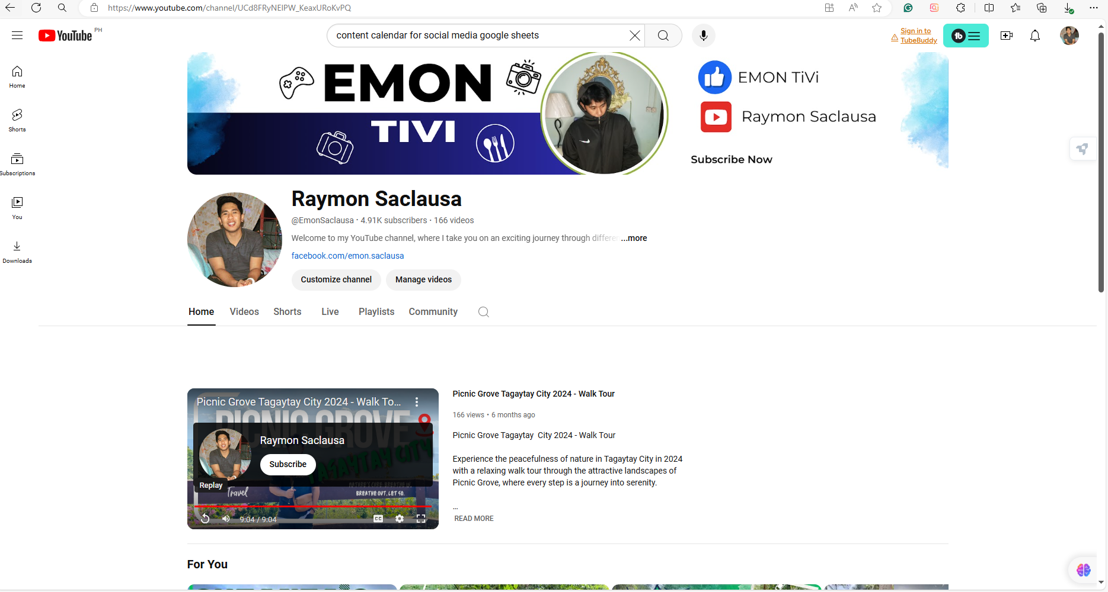
Task: Switch to the Videos tab
Action: point(244,312)
